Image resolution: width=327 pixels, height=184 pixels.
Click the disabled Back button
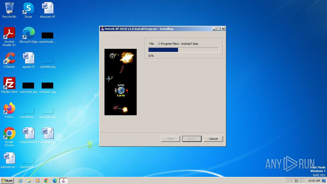(x=170, y=139)
